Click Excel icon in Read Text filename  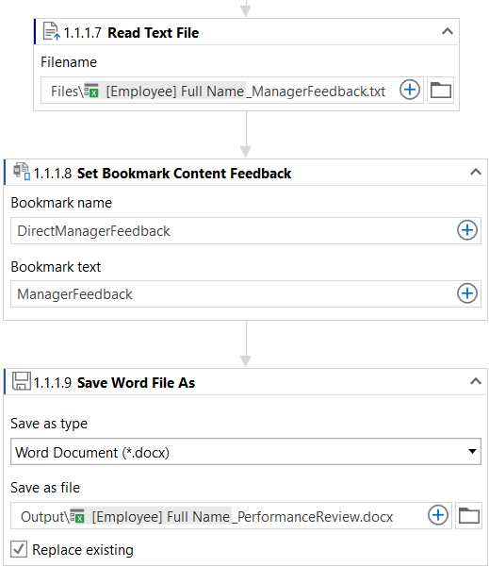coord(91,91)
